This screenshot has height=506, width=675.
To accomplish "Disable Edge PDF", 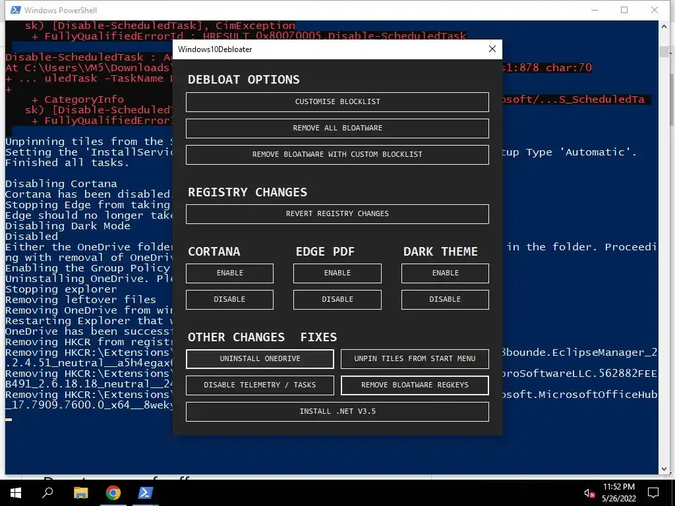I will pos(337,300).
